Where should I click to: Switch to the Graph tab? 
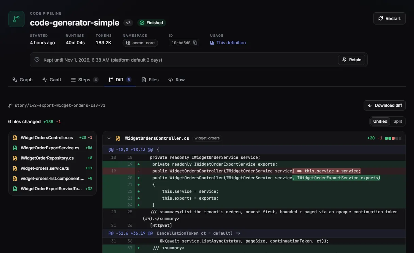(22, 80)
